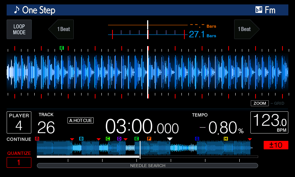
Task: Jump forward 1 Beat with right arrow
Action: 246,29
